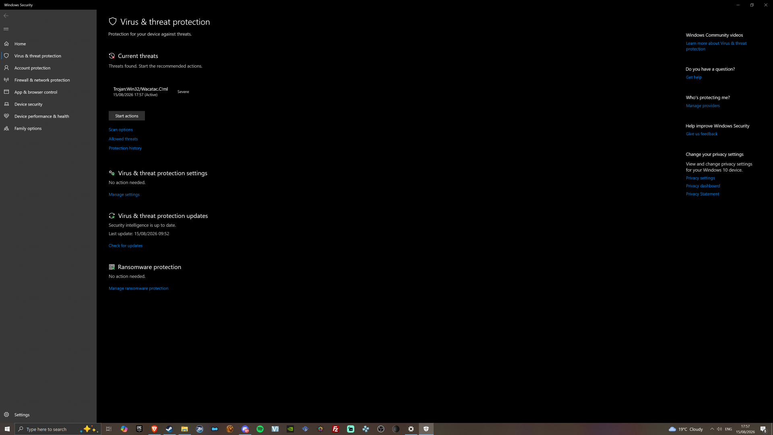Open Task View from taskbar

point(109,429)
